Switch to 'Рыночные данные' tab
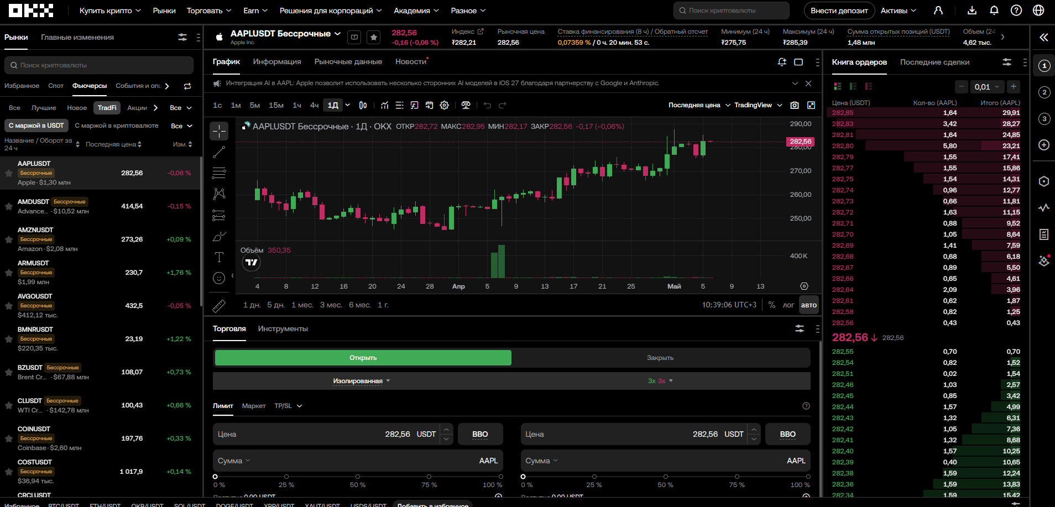1055x507 pixels. [348, 61]
